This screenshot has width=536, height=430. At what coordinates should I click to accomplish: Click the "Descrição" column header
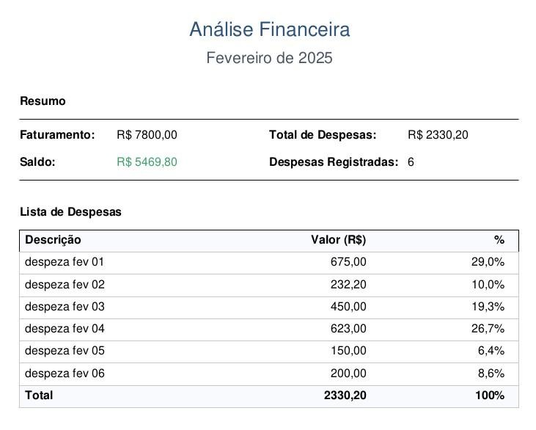coord(53,240)
